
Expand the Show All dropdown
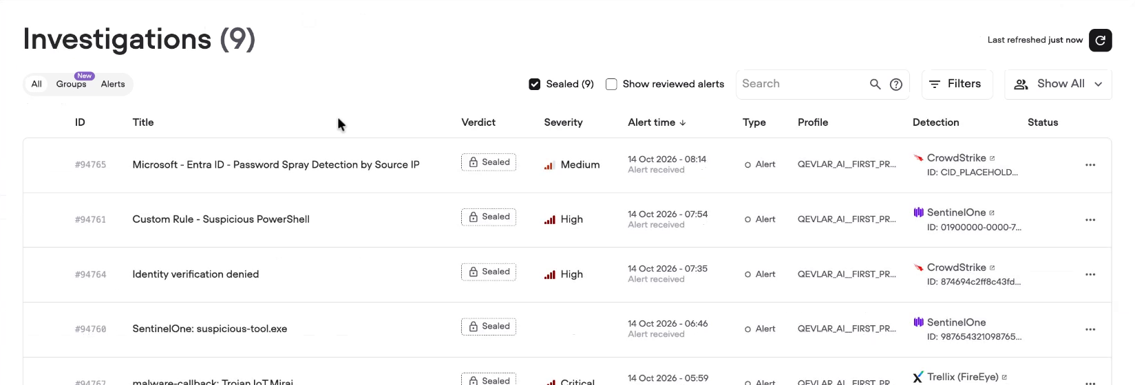point(1058,84)
